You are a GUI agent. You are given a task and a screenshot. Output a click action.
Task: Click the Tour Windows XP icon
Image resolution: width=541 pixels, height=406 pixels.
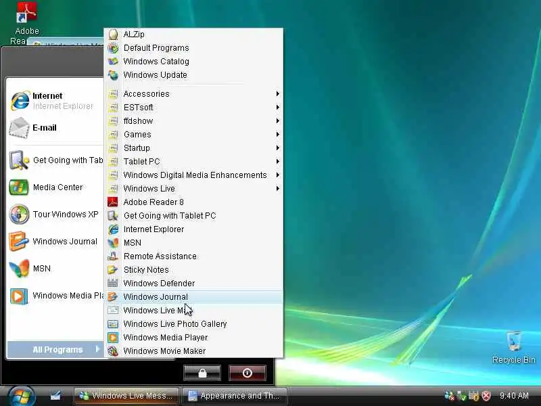20,215
